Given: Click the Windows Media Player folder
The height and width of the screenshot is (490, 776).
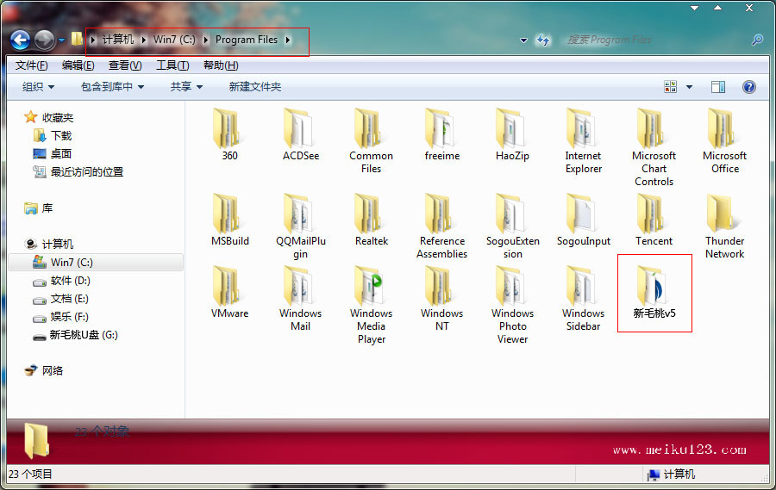Looking at the screenshot, I should (x=371, y=305).
